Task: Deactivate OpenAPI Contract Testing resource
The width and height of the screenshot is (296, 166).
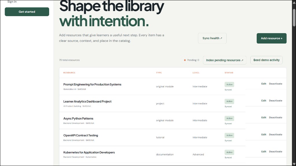Action: 275,135
